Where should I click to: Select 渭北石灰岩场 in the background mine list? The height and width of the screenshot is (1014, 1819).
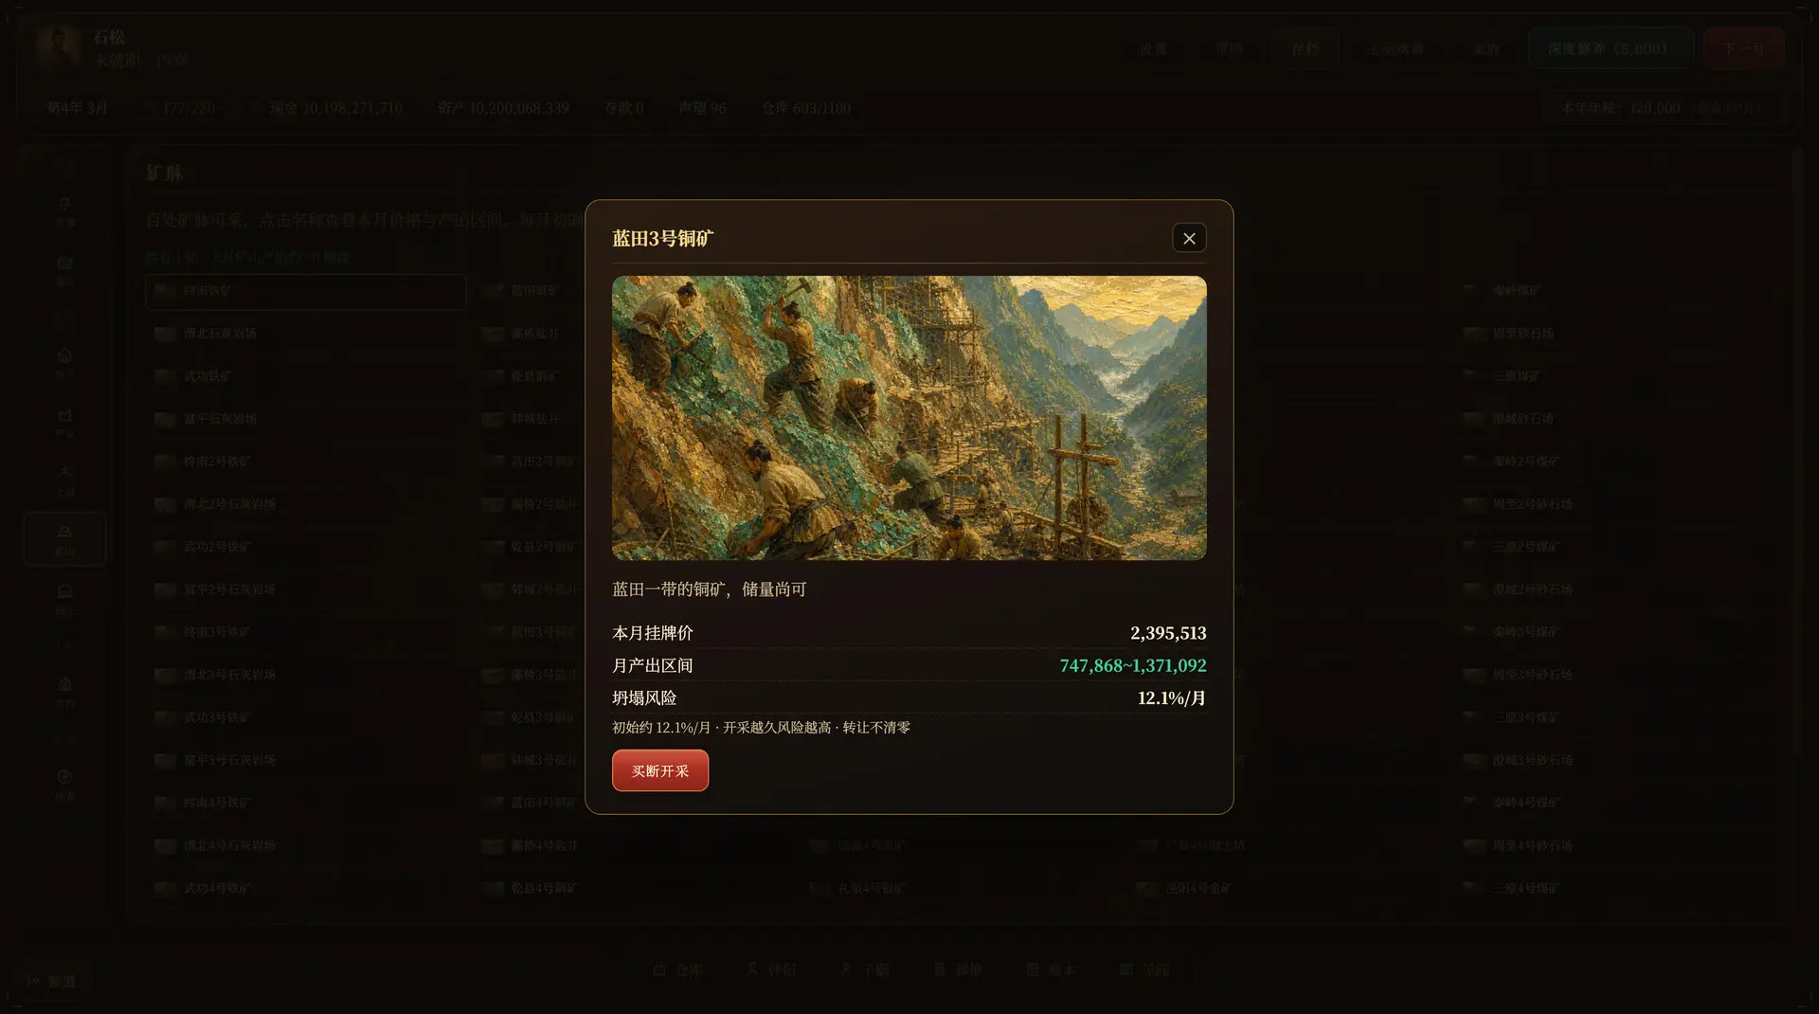point(305,334)
